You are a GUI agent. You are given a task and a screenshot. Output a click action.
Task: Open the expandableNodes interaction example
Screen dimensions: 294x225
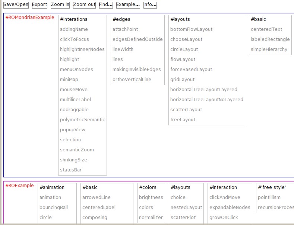point(230,208)
